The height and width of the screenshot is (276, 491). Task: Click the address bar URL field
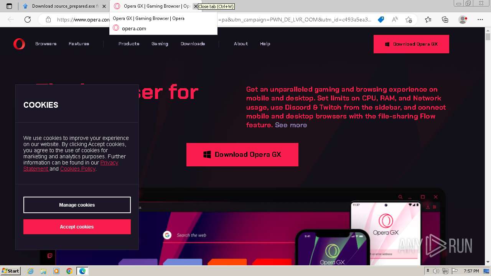(215, 20)
